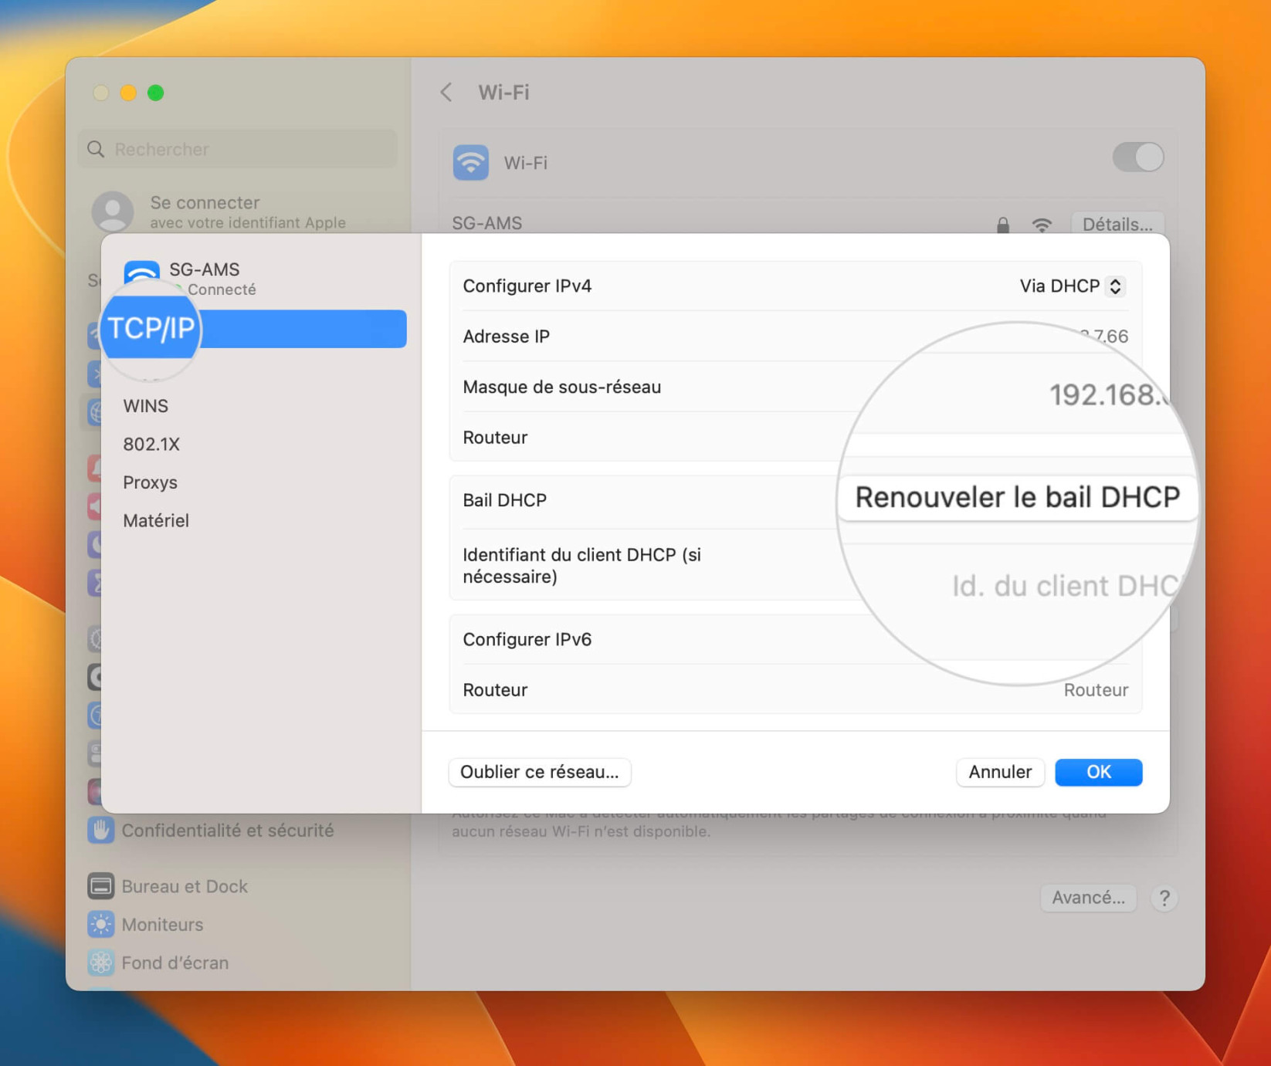Select the TCP/IP tab in sidebar
The image size is (1271, 1066).
coord(255,329)
